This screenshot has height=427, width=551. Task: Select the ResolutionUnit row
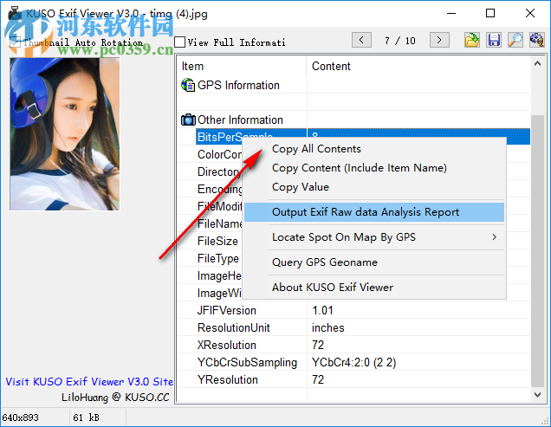click(353, 327)
